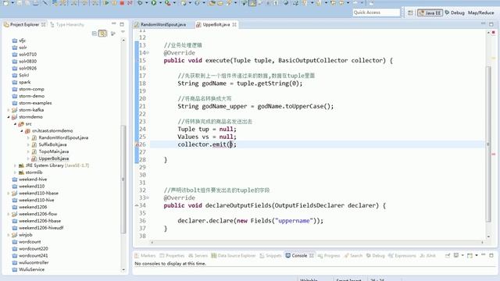Click the Run Last Tool icon
Screen dimensions: 500x281
point(167,3)
